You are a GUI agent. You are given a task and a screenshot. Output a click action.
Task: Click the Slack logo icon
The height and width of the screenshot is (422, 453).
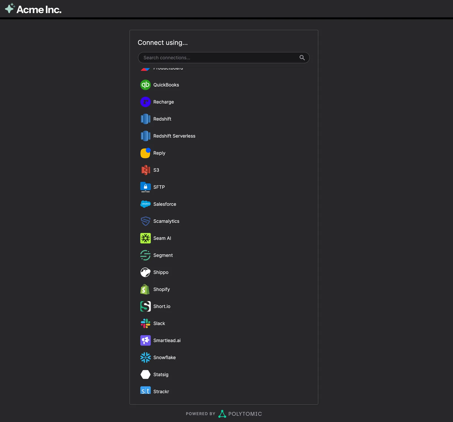click(146, 324)
